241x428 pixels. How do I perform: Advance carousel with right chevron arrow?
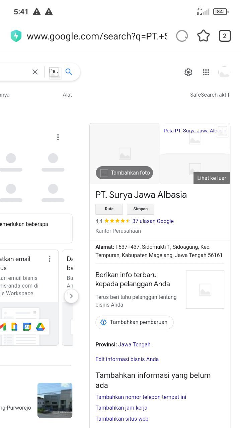pyautogui.click(x=71, y=296)
